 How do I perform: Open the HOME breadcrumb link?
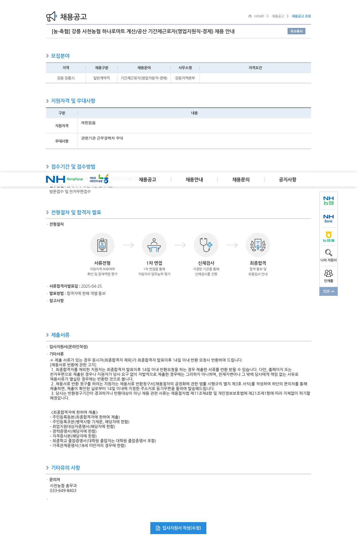[x=259, y=16]
